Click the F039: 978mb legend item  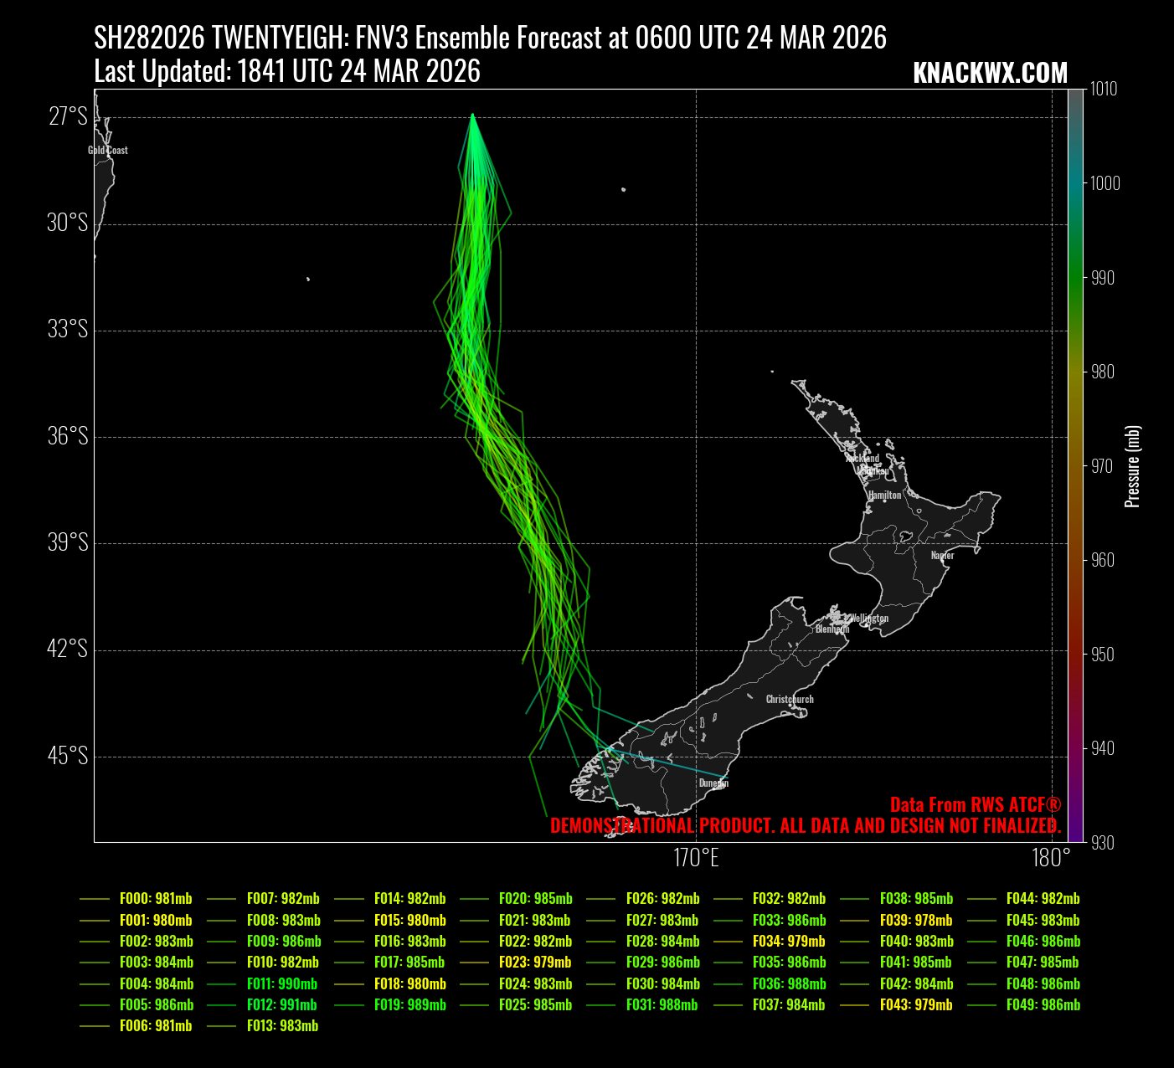(916, 920)
